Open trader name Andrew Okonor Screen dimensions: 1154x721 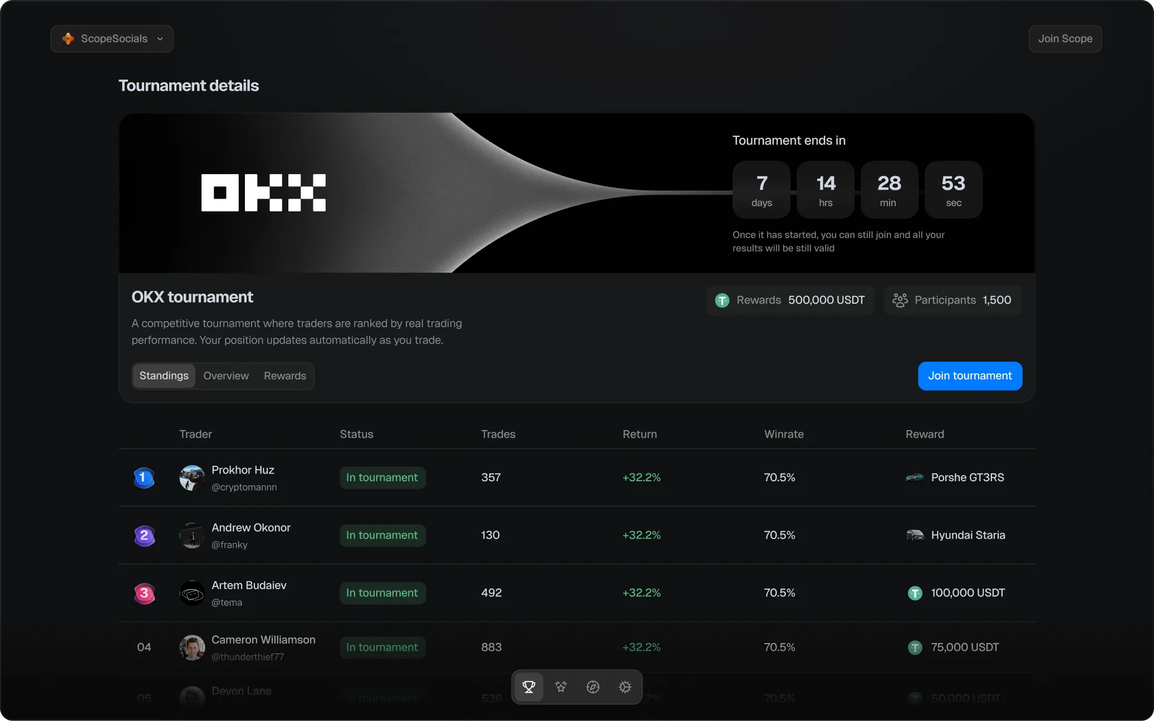(x=251, y=527)
